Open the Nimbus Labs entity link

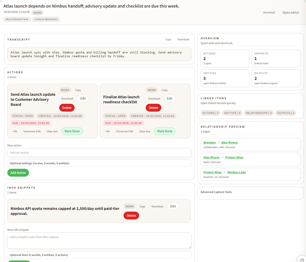236,172
